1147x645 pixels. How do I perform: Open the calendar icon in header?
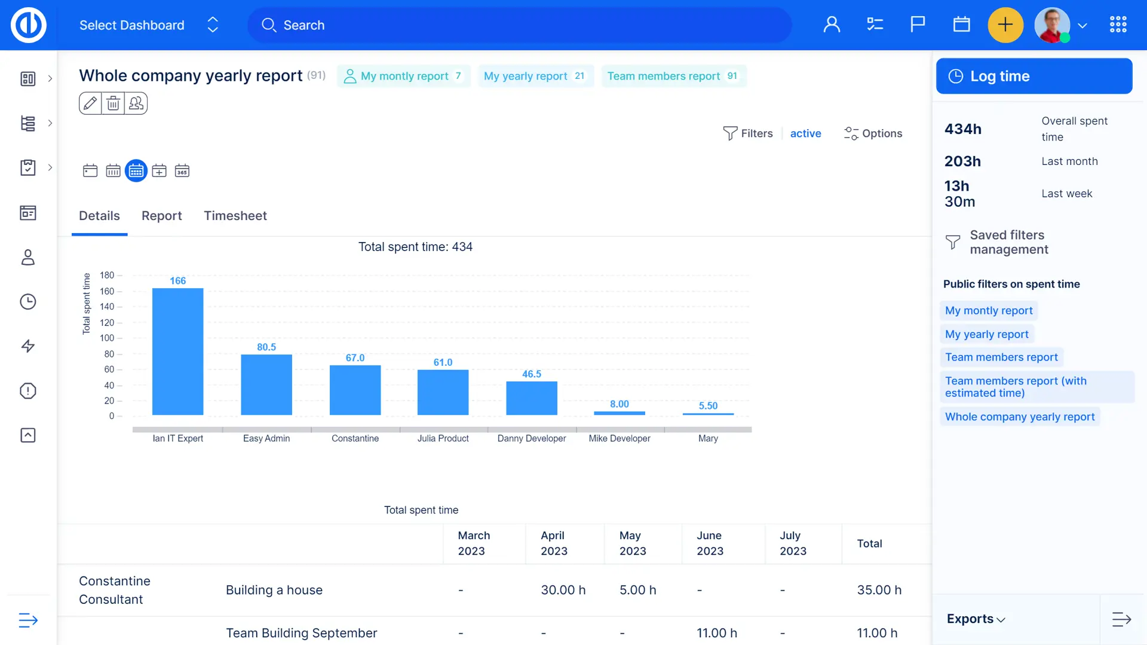point(961,25)
